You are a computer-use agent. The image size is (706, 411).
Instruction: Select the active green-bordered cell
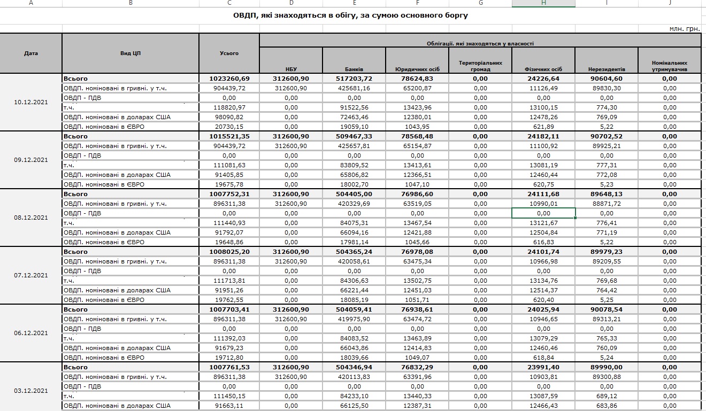click(543, 213)
